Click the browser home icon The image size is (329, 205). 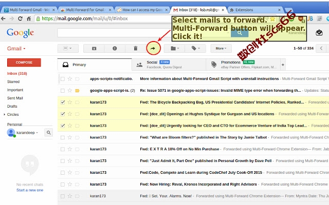coord(29,18)
